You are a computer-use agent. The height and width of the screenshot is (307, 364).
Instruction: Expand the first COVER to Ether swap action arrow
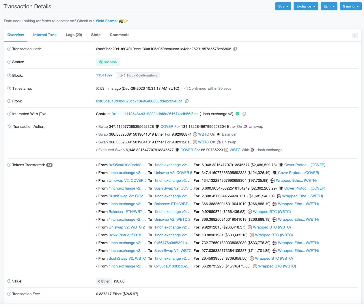(97, 127)
